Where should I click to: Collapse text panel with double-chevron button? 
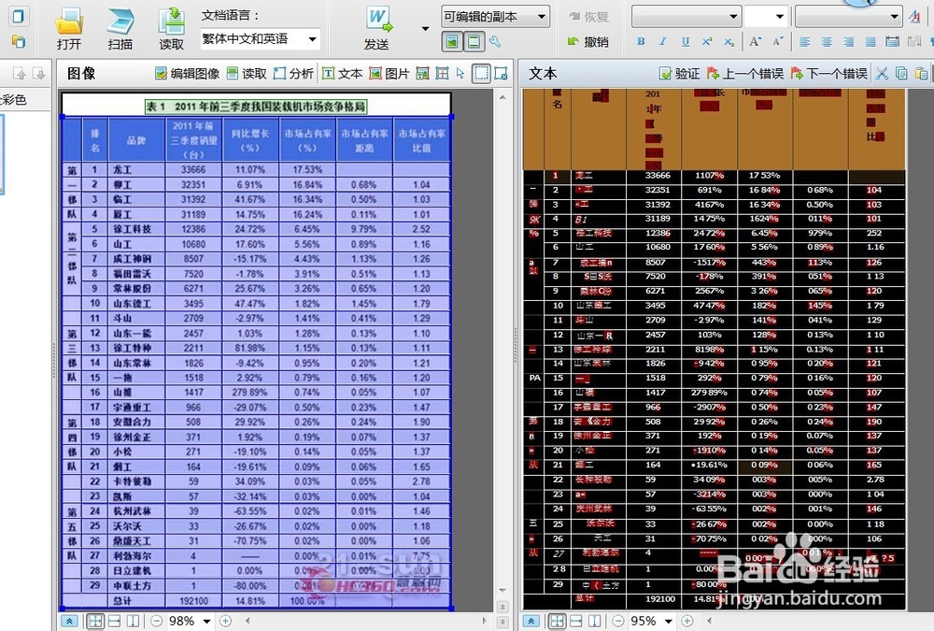click(531, 621)
